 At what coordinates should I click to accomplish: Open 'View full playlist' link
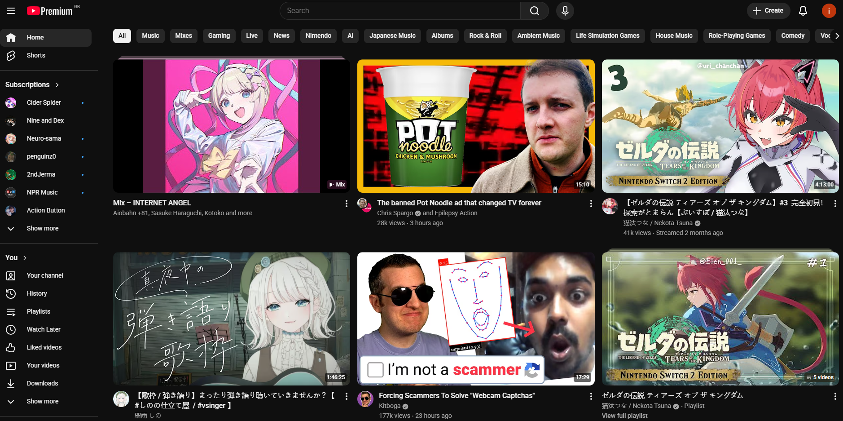tap(624, 416)
